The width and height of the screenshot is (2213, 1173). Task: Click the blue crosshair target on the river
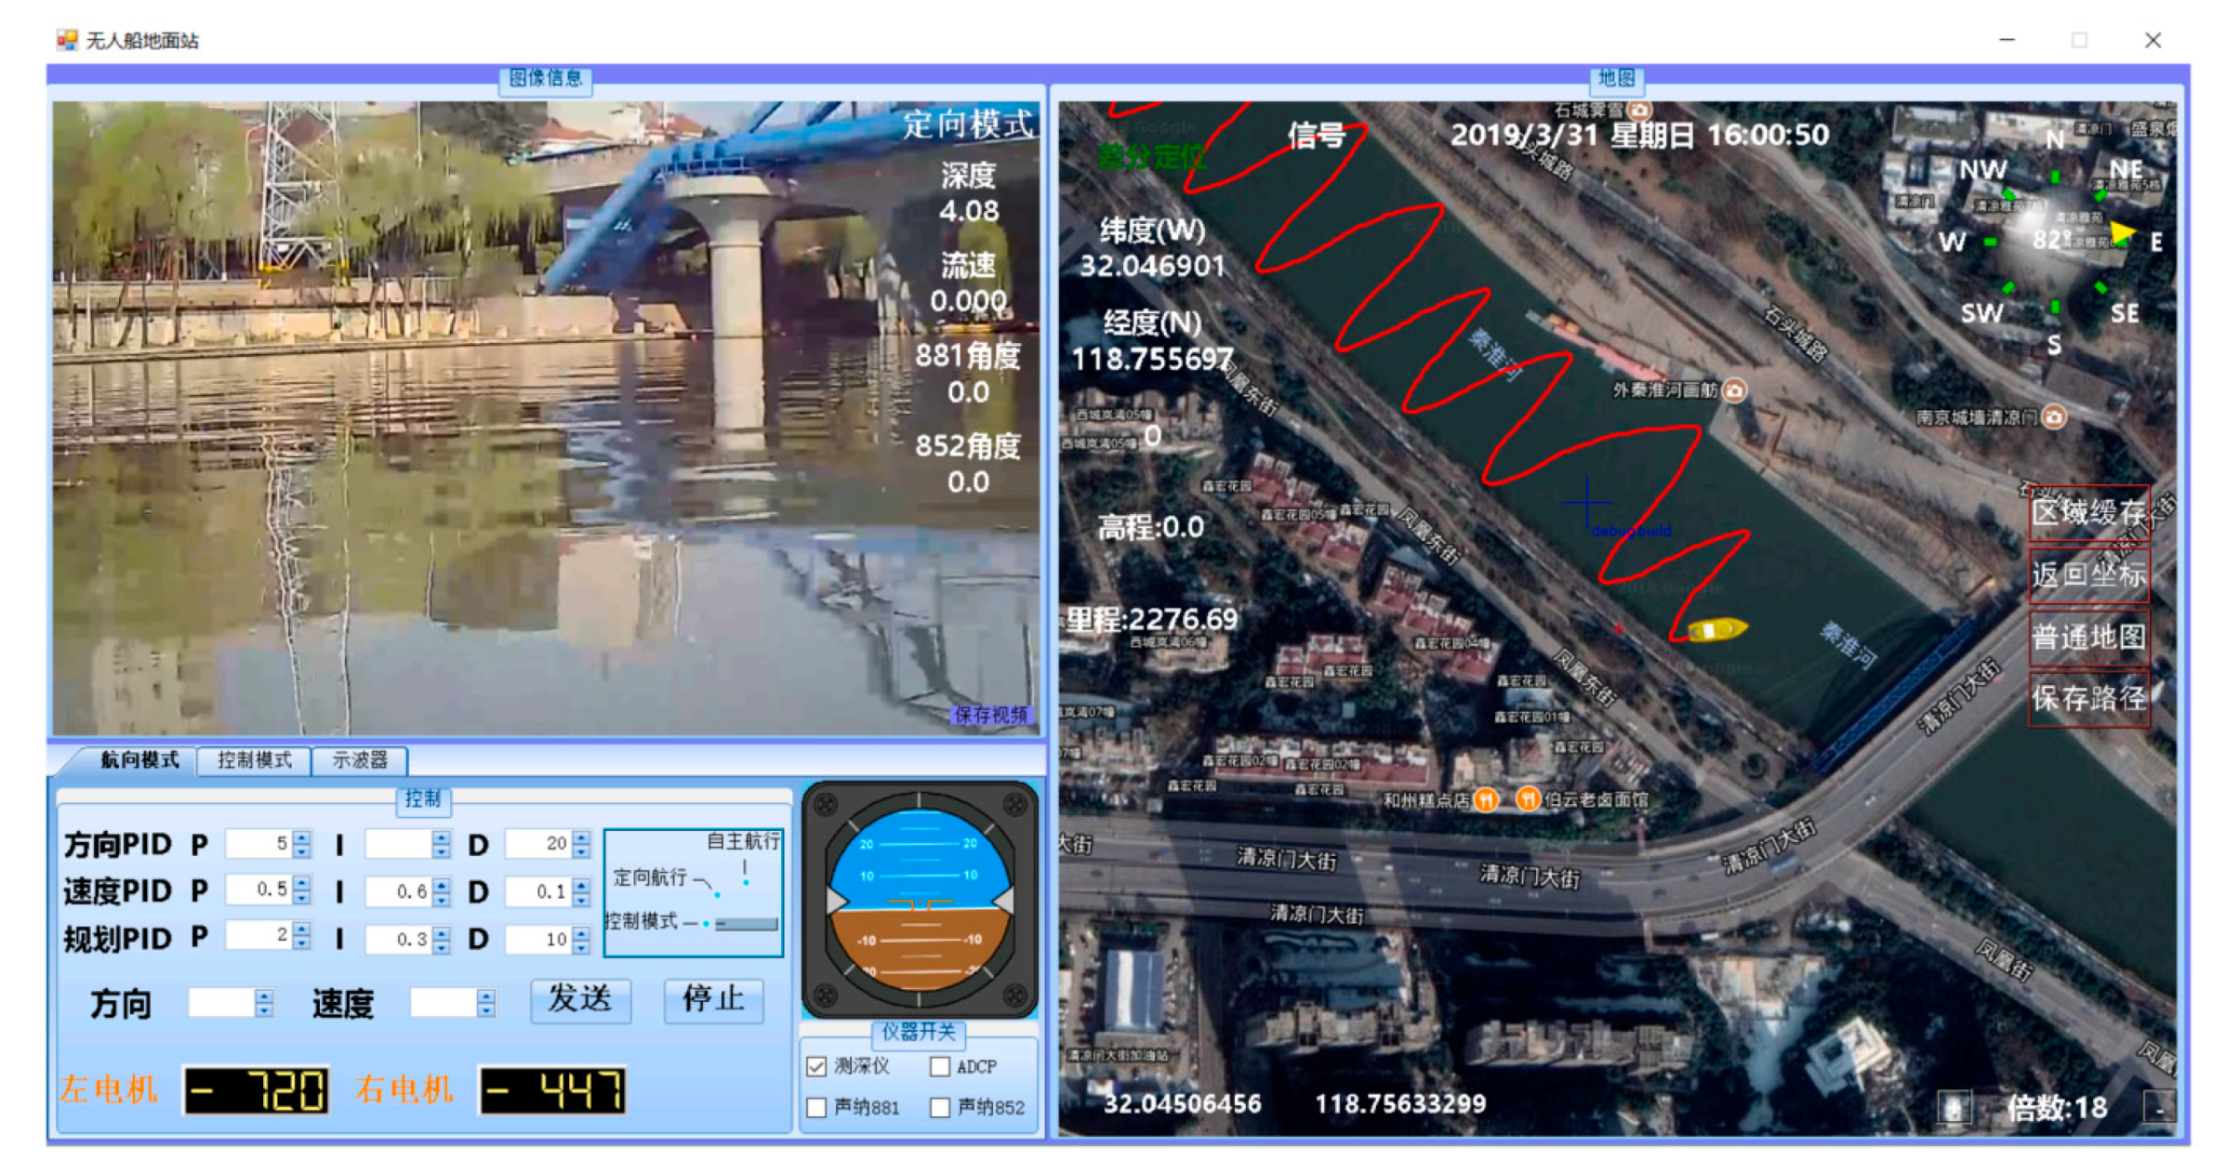[x=1586, y=503]
